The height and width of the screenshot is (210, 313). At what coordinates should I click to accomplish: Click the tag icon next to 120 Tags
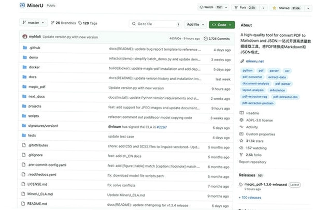pyautogui.click(x=80, y=23)
